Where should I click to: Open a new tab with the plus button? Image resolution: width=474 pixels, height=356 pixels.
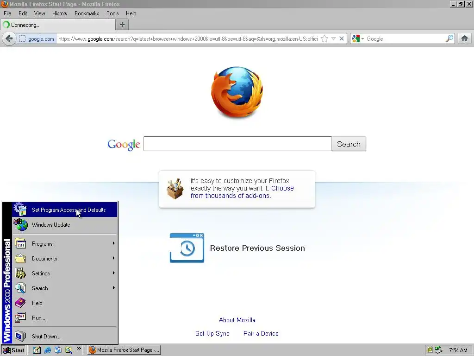(x=122, y=25)
